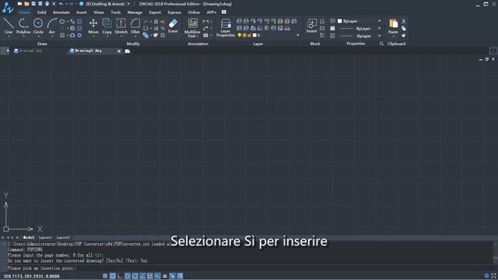Click the Open folder icon in quick access toolbar

click(26, 4)
